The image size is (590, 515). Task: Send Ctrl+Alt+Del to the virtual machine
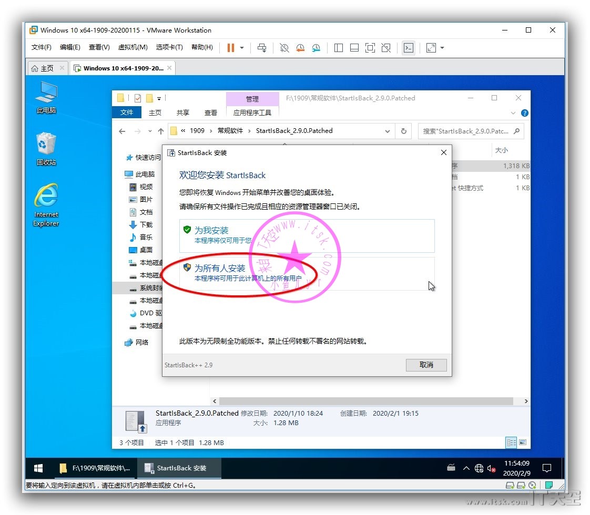click(262, 48)
